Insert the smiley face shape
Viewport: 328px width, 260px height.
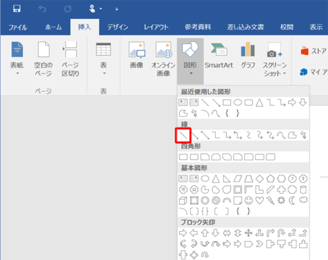coord(249,200)
